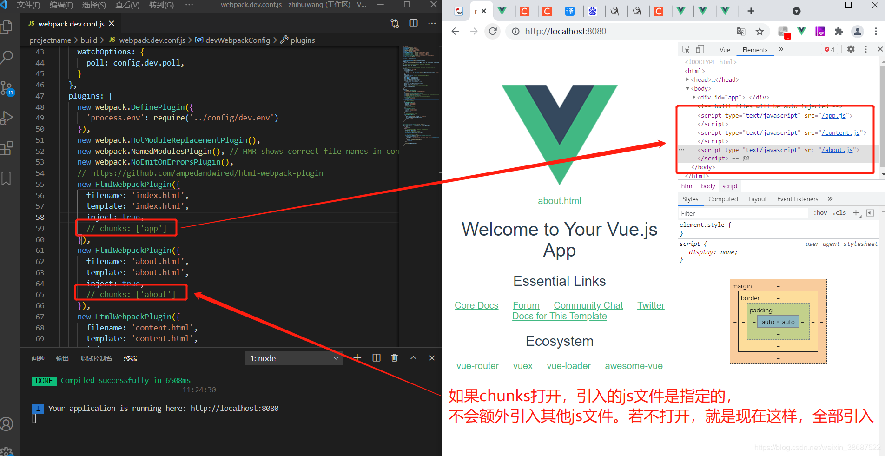Image resolution: width=885 pixels, height=456 pixels.
Task: Open the 编辑(E) menu in VS Code
Action: [x=61, y=5]
